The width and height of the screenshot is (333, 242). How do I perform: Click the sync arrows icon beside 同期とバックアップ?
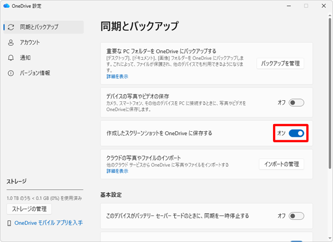[11, 27]
